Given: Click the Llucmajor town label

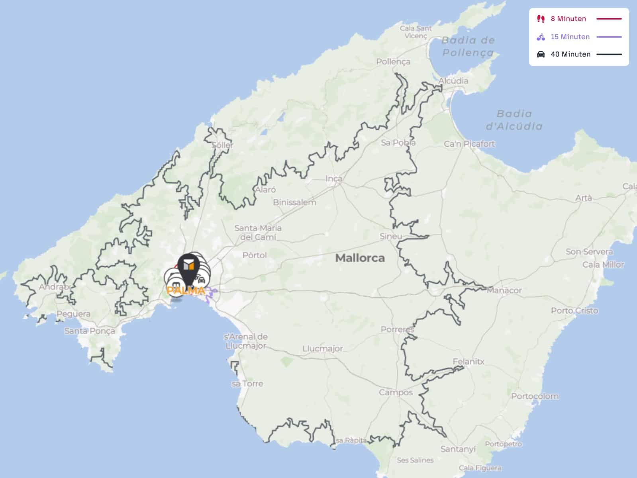Looking at the screenshot, I should click(x=323, y=349).
